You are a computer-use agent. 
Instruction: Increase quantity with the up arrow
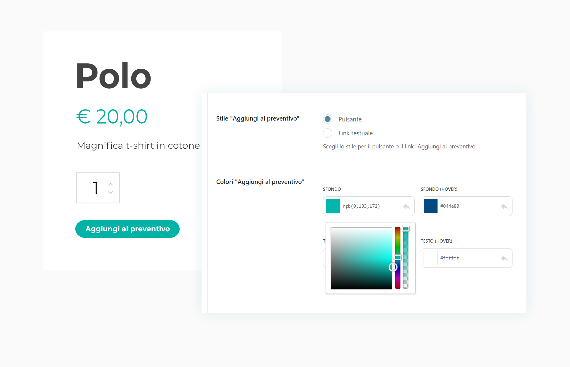point(111,184)
